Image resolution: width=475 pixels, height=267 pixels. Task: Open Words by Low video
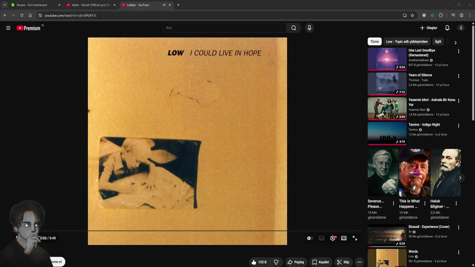pos(387,258)
